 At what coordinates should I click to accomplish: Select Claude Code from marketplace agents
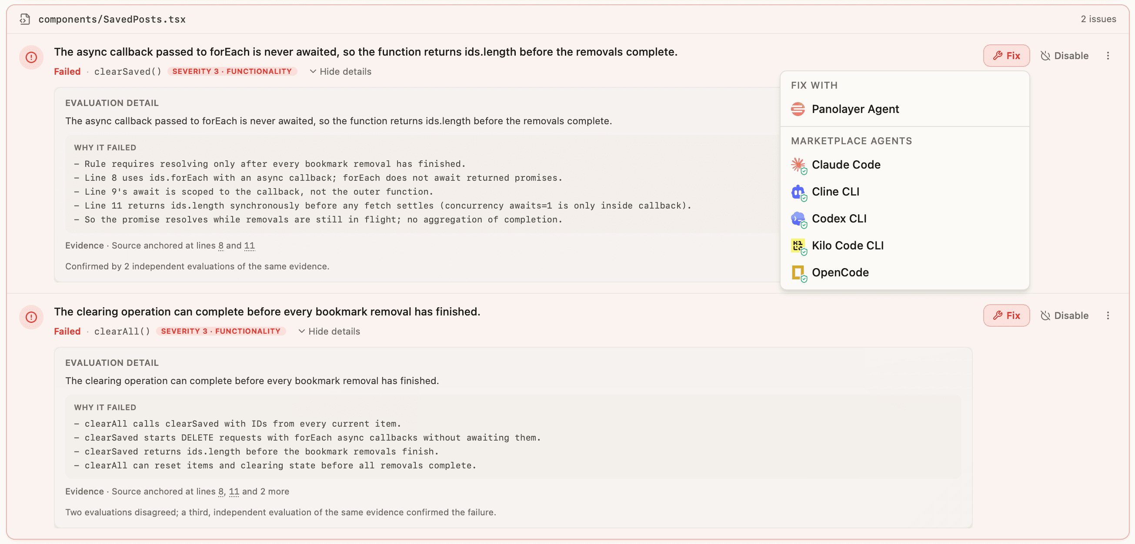coord(904,165)
